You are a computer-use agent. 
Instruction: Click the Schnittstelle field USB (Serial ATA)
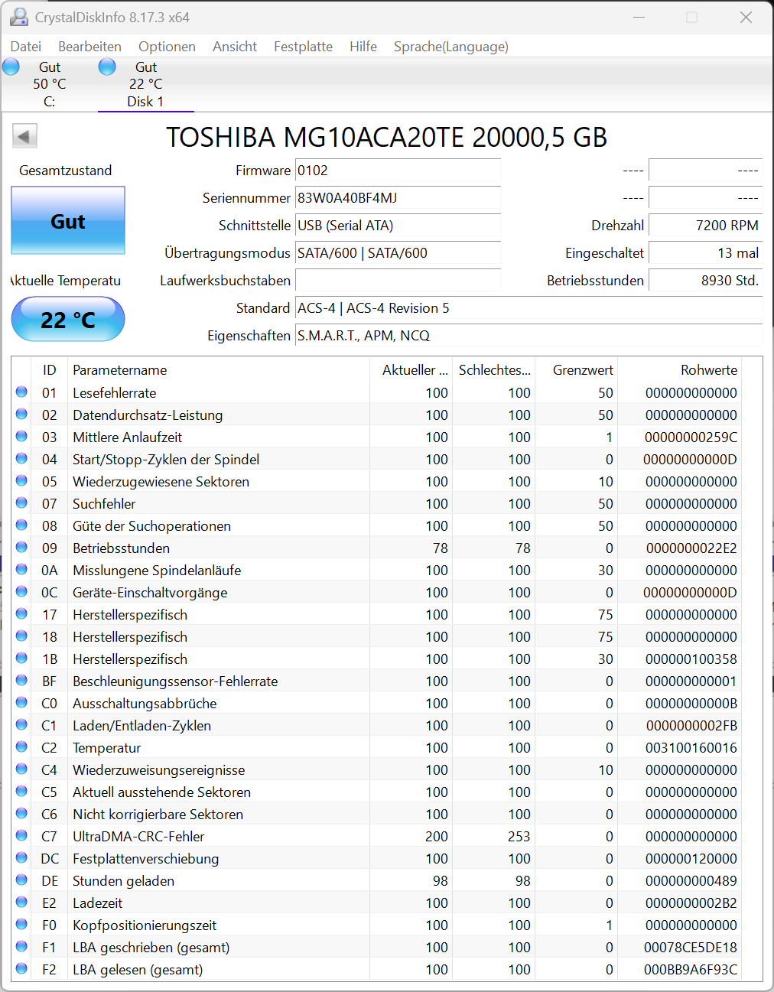[x=398, y=225]
